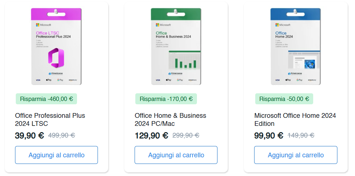The image size is (355, 176).
Task: Open Microsoft Office Home 2024 Edition link
Action: [295, 119]
